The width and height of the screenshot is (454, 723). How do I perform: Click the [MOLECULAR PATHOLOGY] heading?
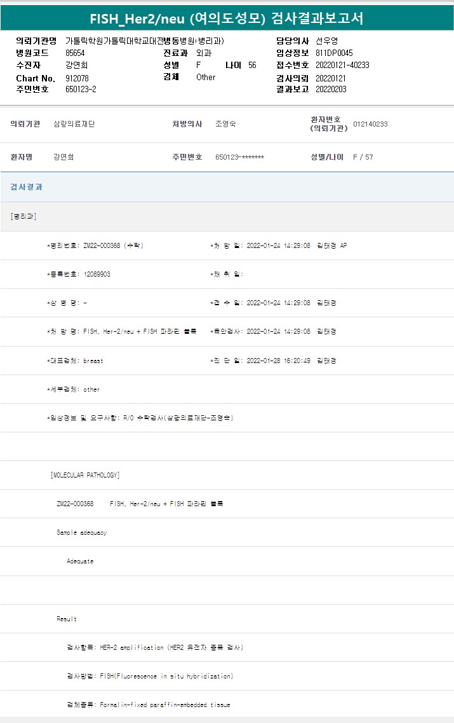click(x=85, y=475)
